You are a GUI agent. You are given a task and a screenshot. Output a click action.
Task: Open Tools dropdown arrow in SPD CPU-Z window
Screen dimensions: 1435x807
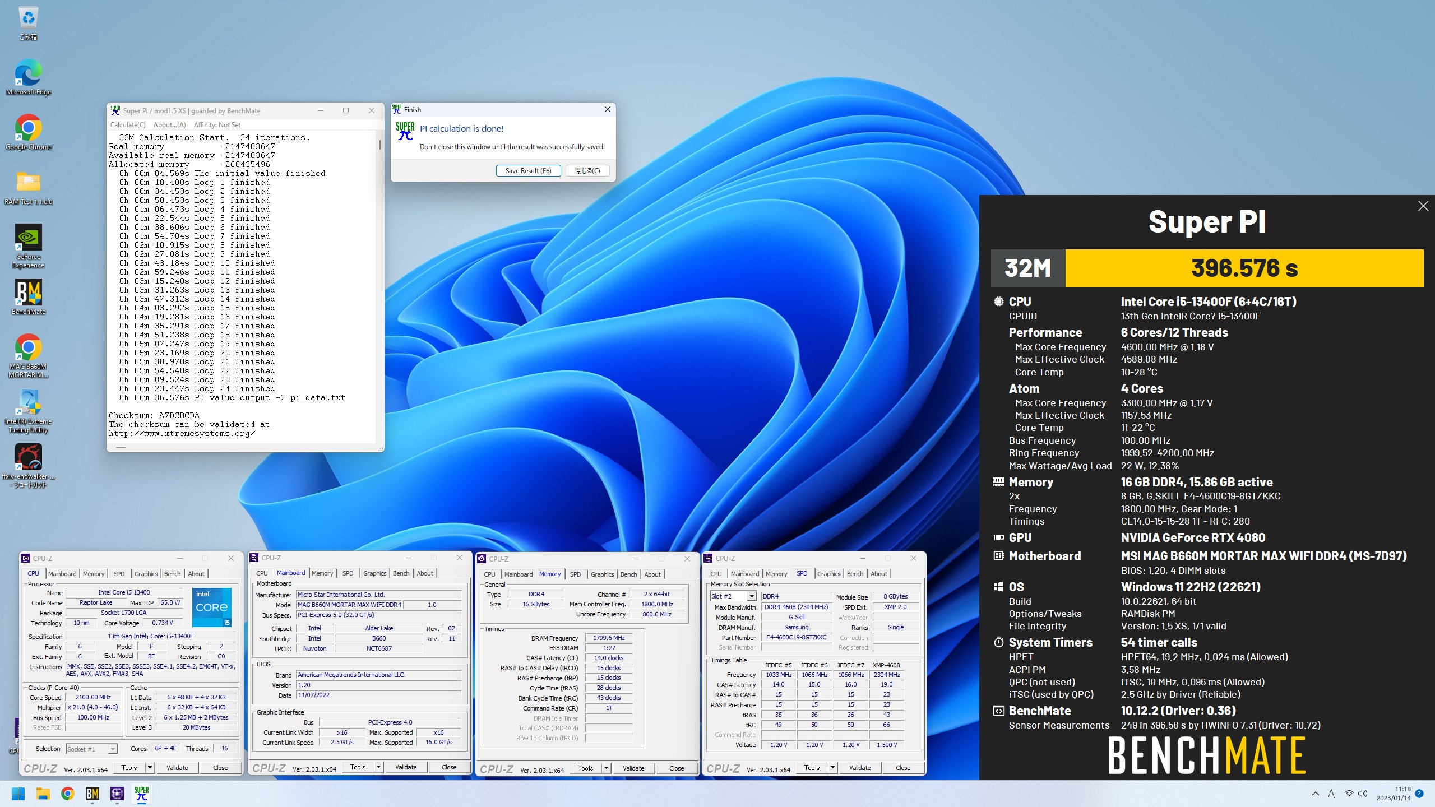point(832,768)
